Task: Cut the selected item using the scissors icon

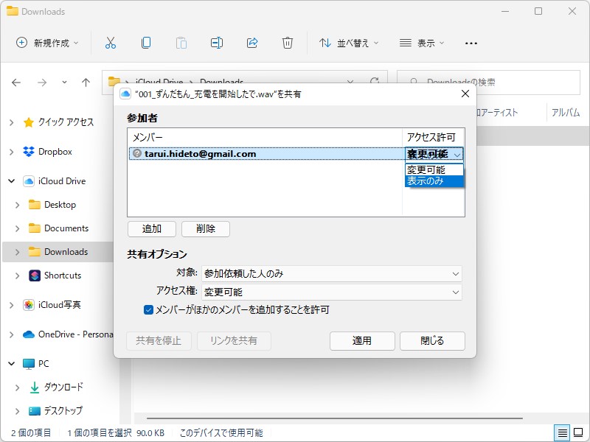Action: 111,43
